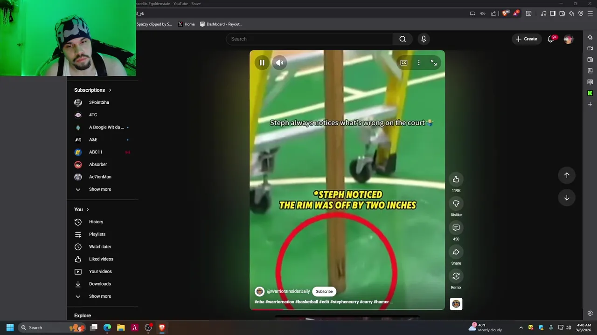Click Brave Shields lion icon
Image resolution: width=597 pixels, height=335 pixels.
coord(505,13)
